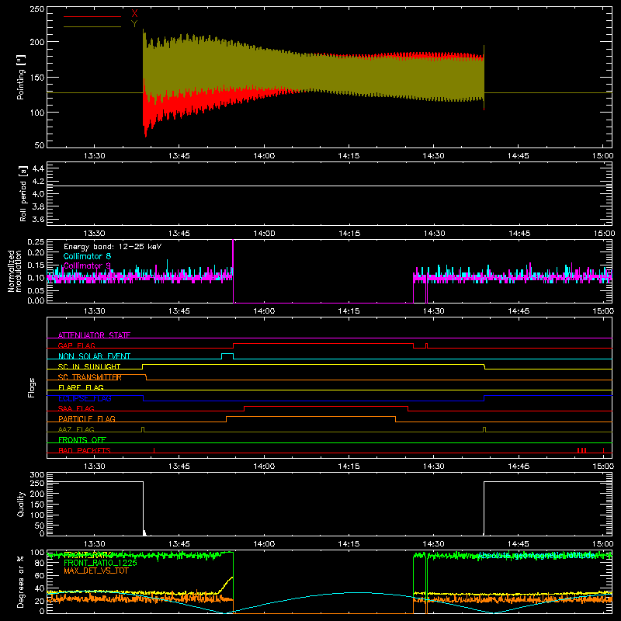
Task: Select the SC_IN_SUNLIGHT flag label
Action: (89, 366)
